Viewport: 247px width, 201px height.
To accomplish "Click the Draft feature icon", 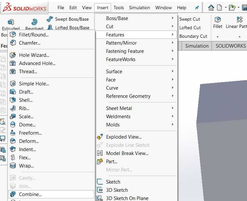I will click(x=13, y=92).
